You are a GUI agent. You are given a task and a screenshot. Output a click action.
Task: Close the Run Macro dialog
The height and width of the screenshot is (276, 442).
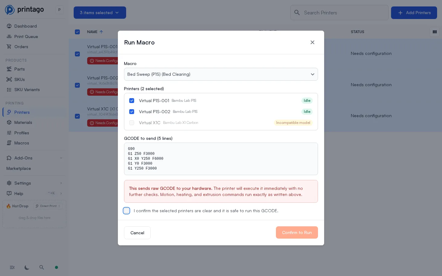[x=312, y=42]
